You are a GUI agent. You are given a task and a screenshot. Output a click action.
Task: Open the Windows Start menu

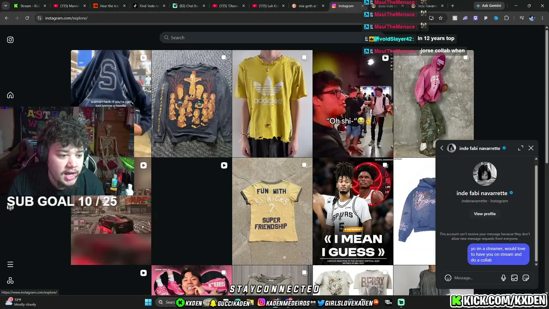tap(148, 302)
